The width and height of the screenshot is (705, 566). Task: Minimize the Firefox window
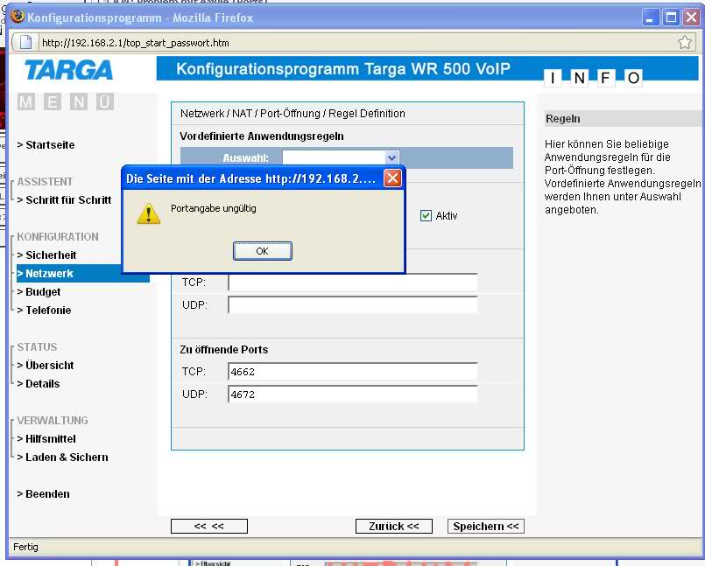click(x=650, y=17)
